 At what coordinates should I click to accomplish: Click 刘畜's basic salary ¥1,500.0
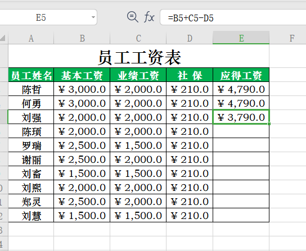82,173
